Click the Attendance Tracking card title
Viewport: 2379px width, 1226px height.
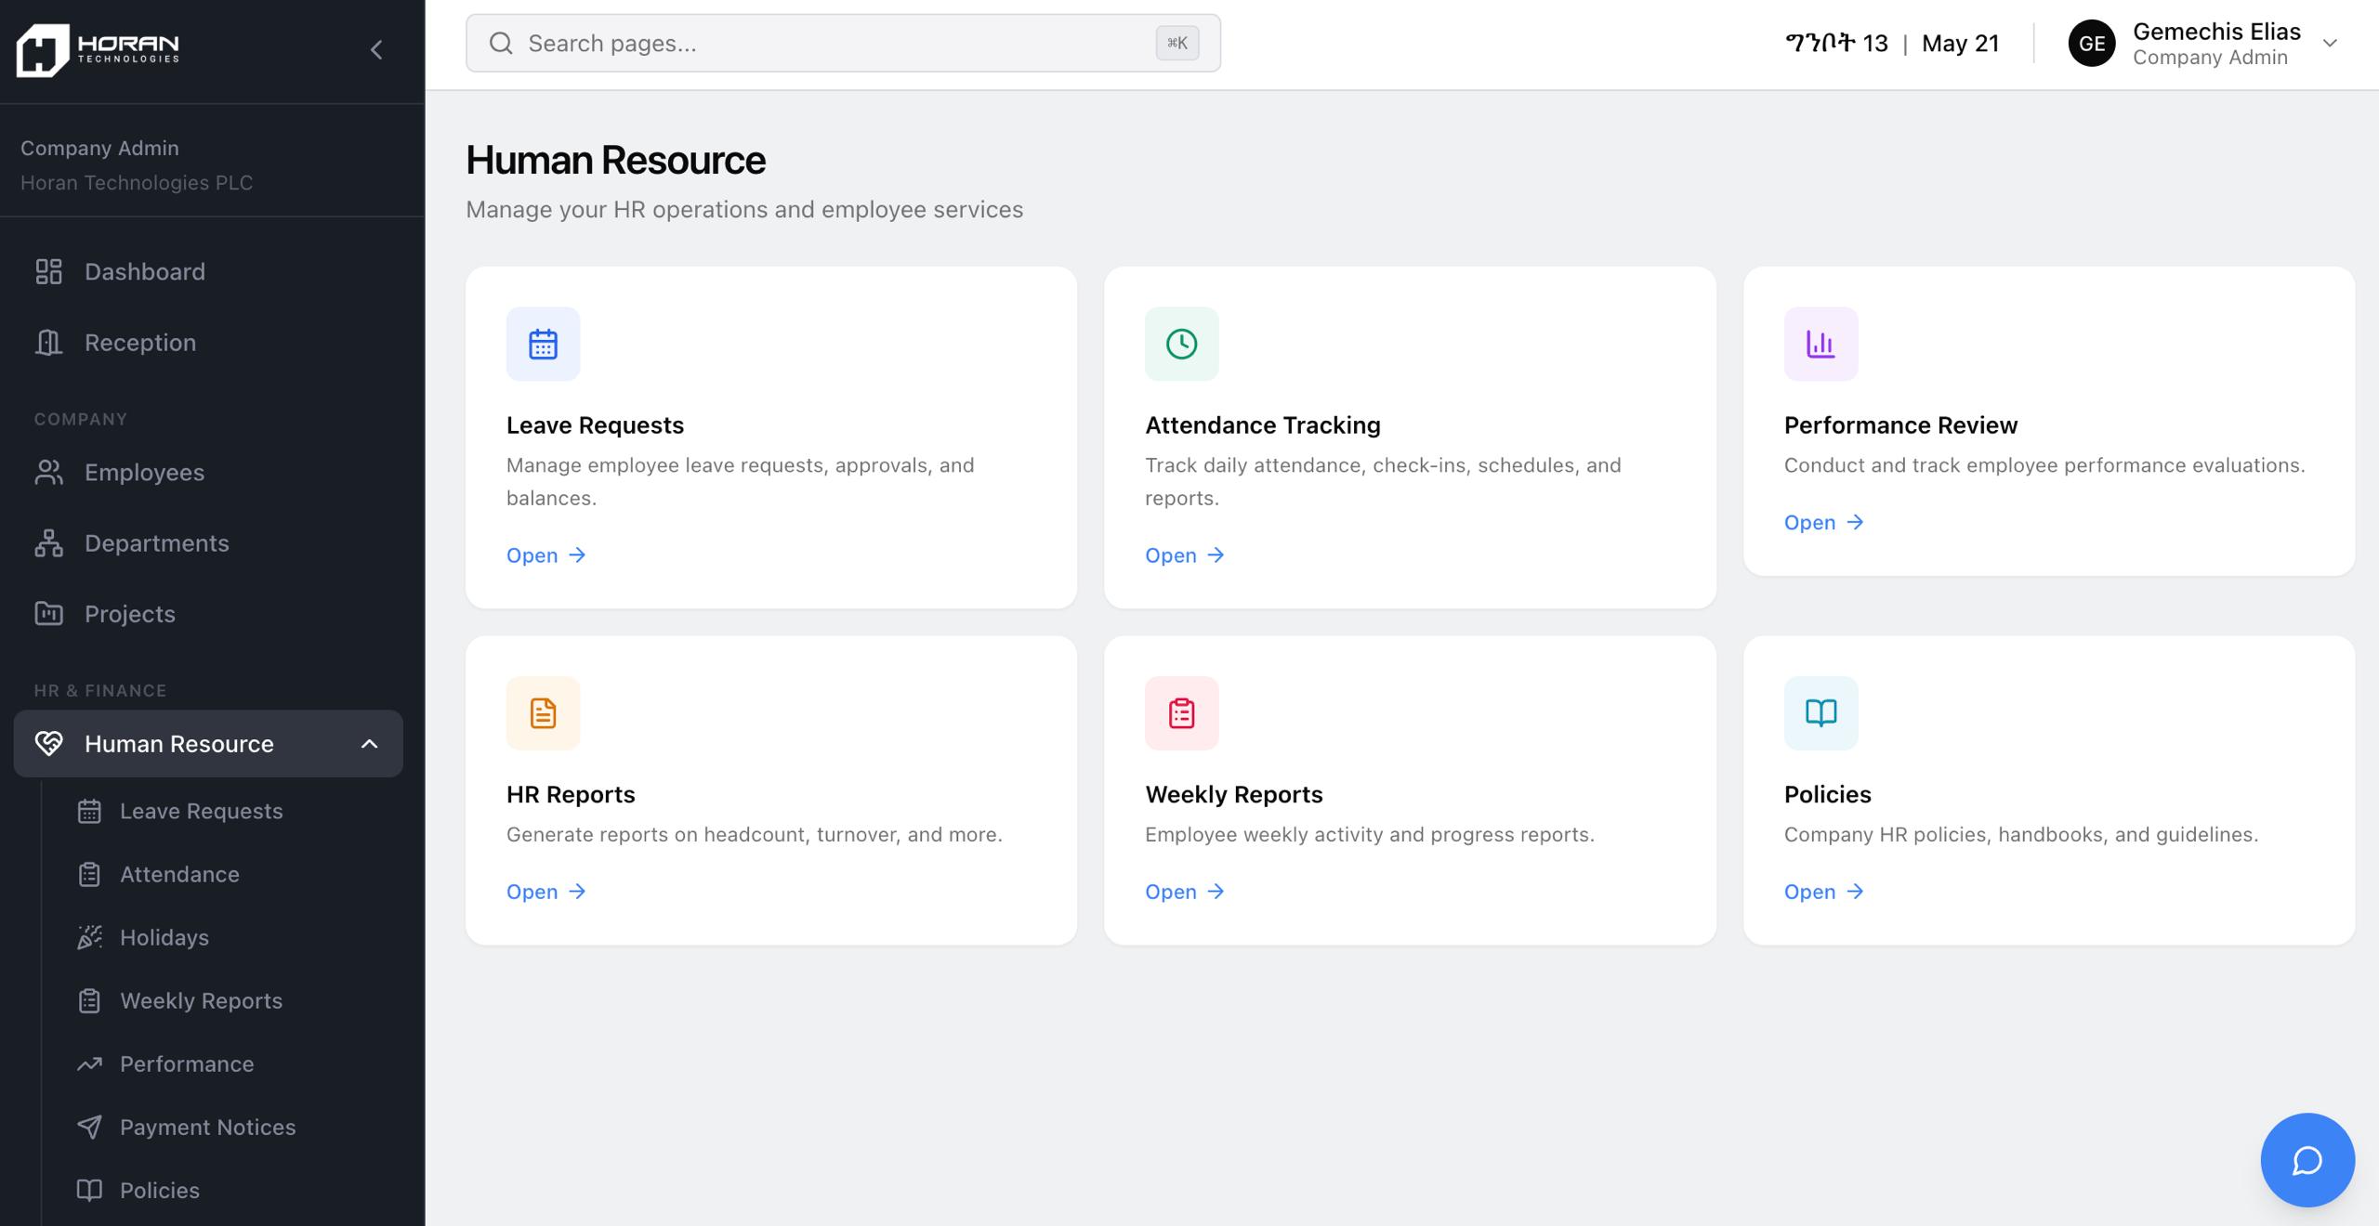pyautogui.click(x=1263, y=425)
